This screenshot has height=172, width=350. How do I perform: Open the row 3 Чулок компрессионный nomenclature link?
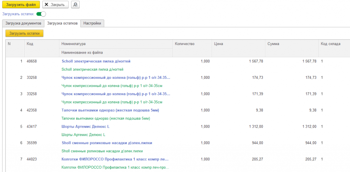click(116, 94)
